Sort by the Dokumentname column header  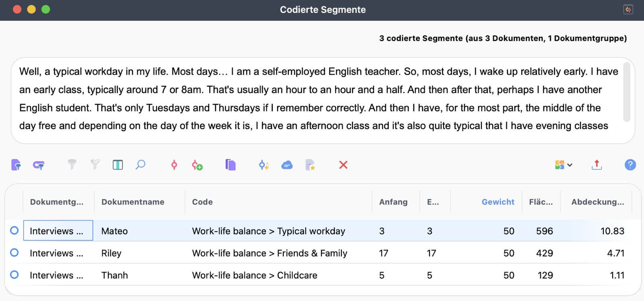coord(132,202)
